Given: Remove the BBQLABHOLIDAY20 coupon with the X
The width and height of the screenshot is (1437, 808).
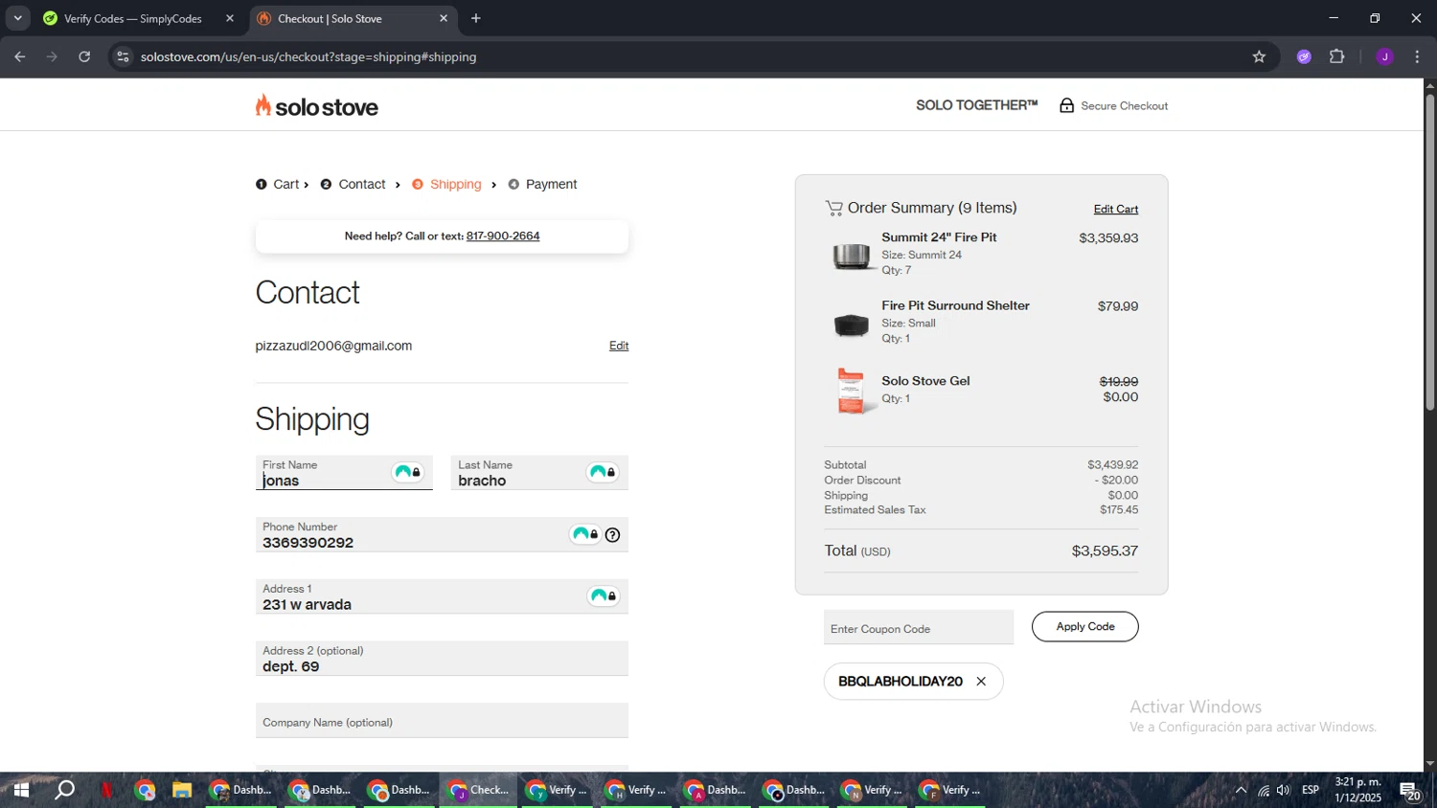Looking at the screenshot, I should (x=981, y=682).
